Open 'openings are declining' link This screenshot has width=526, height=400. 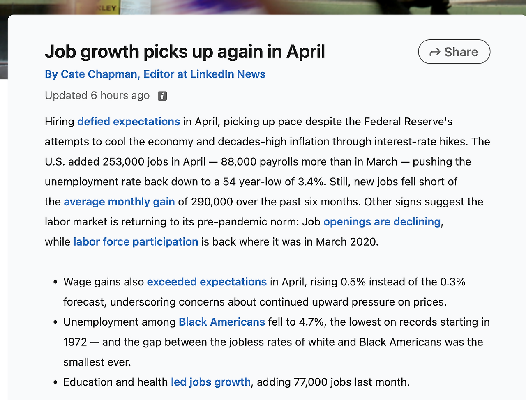pyautogui.click(x=382, y=222)
